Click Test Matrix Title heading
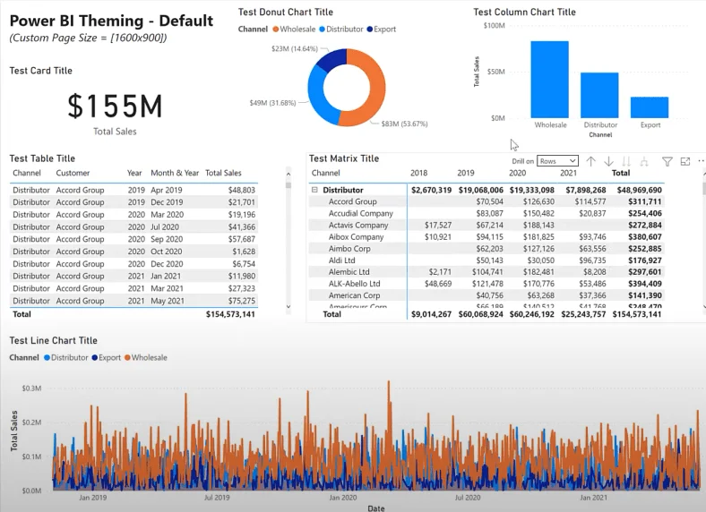Image resolution: width=706 pixels, height=512 pixels. 344,158
